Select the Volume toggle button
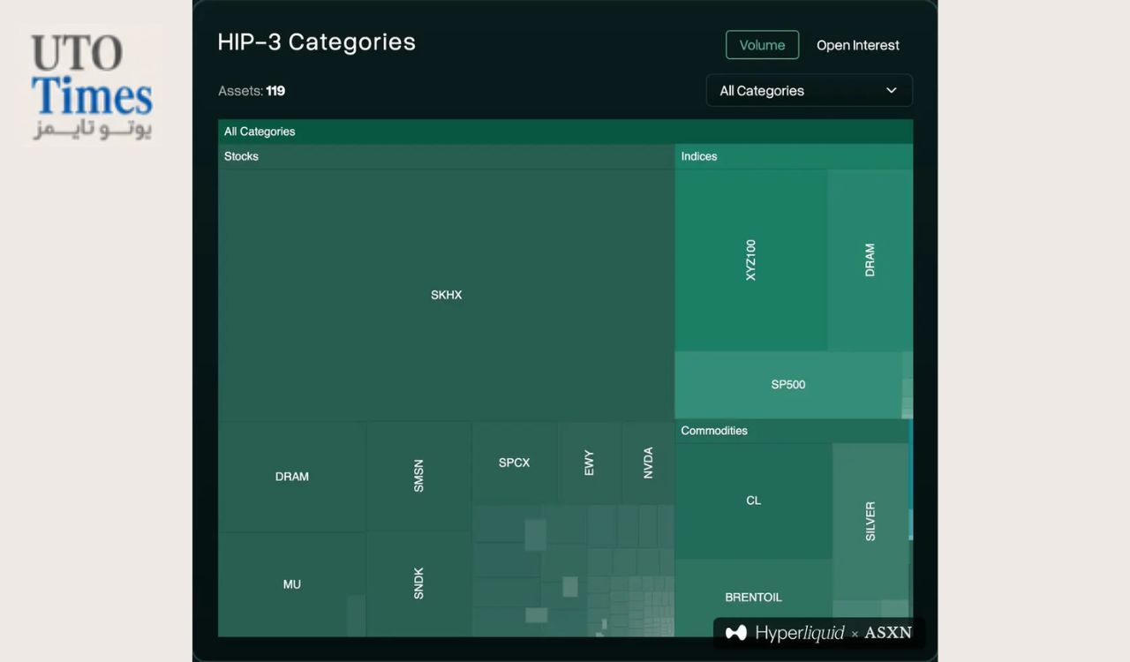Viewport: 1130px width, 662px height. click(762, 45)
